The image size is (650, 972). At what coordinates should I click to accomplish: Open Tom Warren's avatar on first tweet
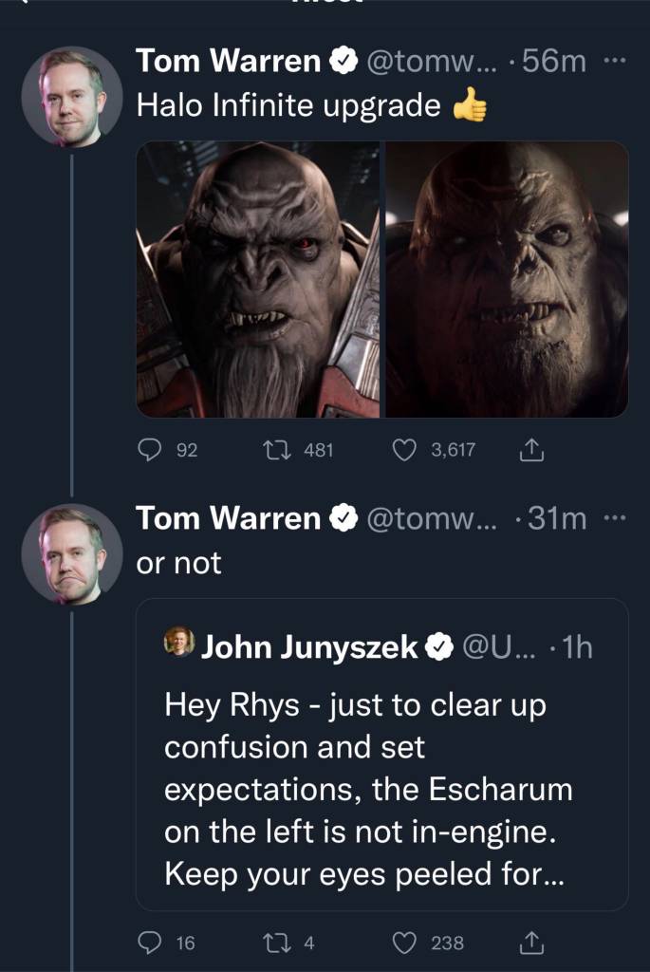71,95
